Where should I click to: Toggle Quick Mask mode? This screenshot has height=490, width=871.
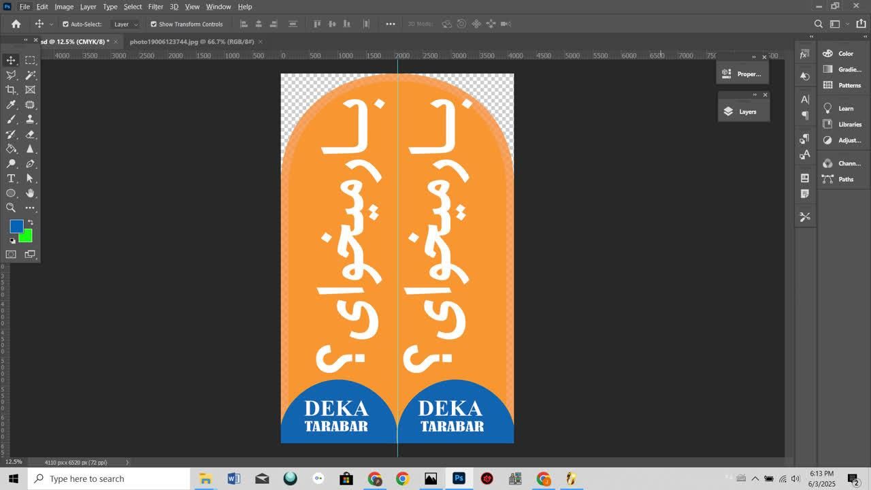pos(11,255)
